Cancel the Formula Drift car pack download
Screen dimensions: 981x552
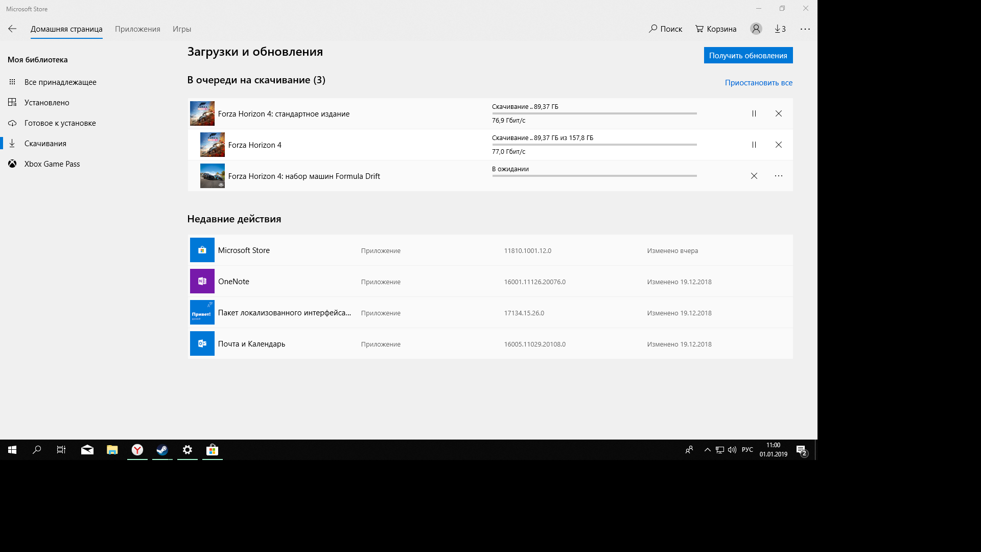[x=754, y=176]
